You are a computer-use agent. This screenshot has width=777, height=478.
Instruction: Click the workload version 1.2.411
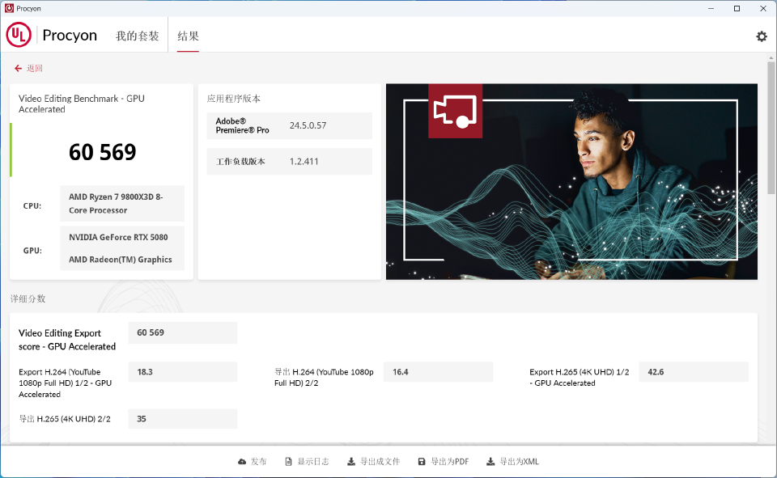tap(304, 162)
